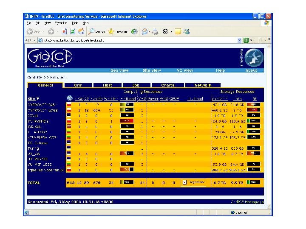Click flag icon in IFJ-PAN-BG row
The height and width of the screenshot is (229, 306).
(69, 121)
